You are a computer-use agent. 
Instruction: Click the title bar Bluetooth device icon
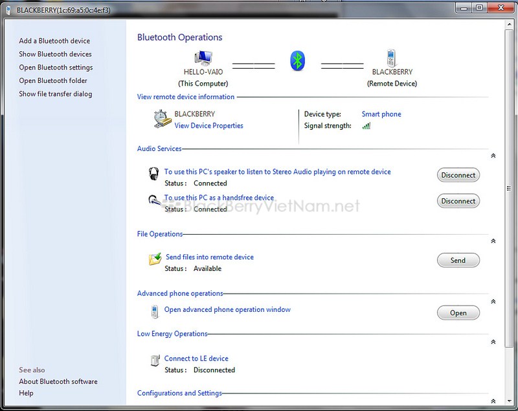click(x=8, y=10)
